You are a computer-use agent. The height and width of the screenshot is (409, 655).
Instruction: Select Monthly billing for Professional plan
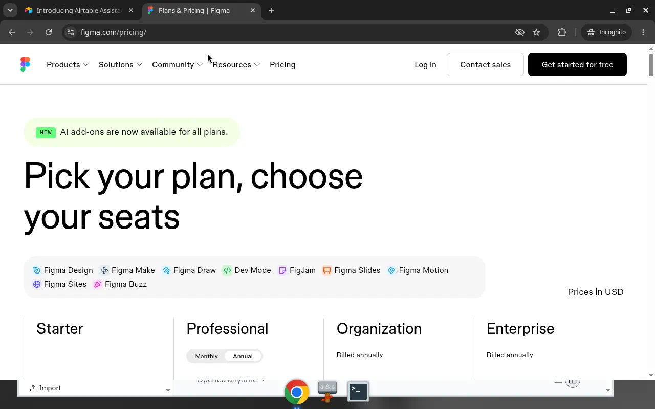(x=206, y=356)
